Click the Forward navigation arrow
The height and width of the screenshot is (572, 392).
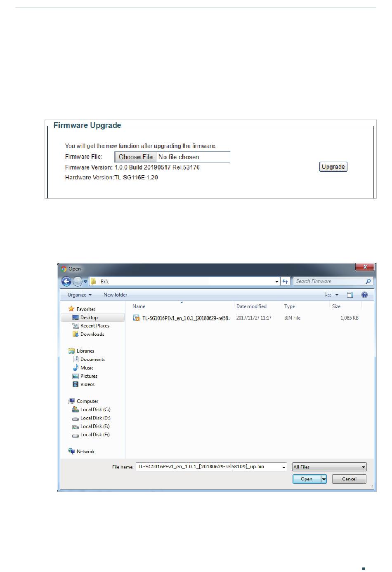click(77, 281)
